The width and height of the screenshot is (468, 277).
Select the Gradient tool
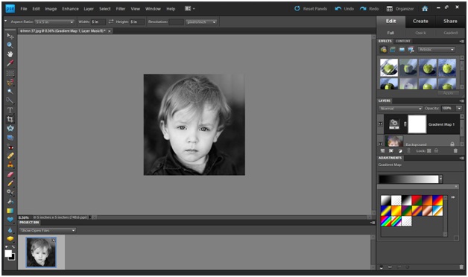coord(10,211)
